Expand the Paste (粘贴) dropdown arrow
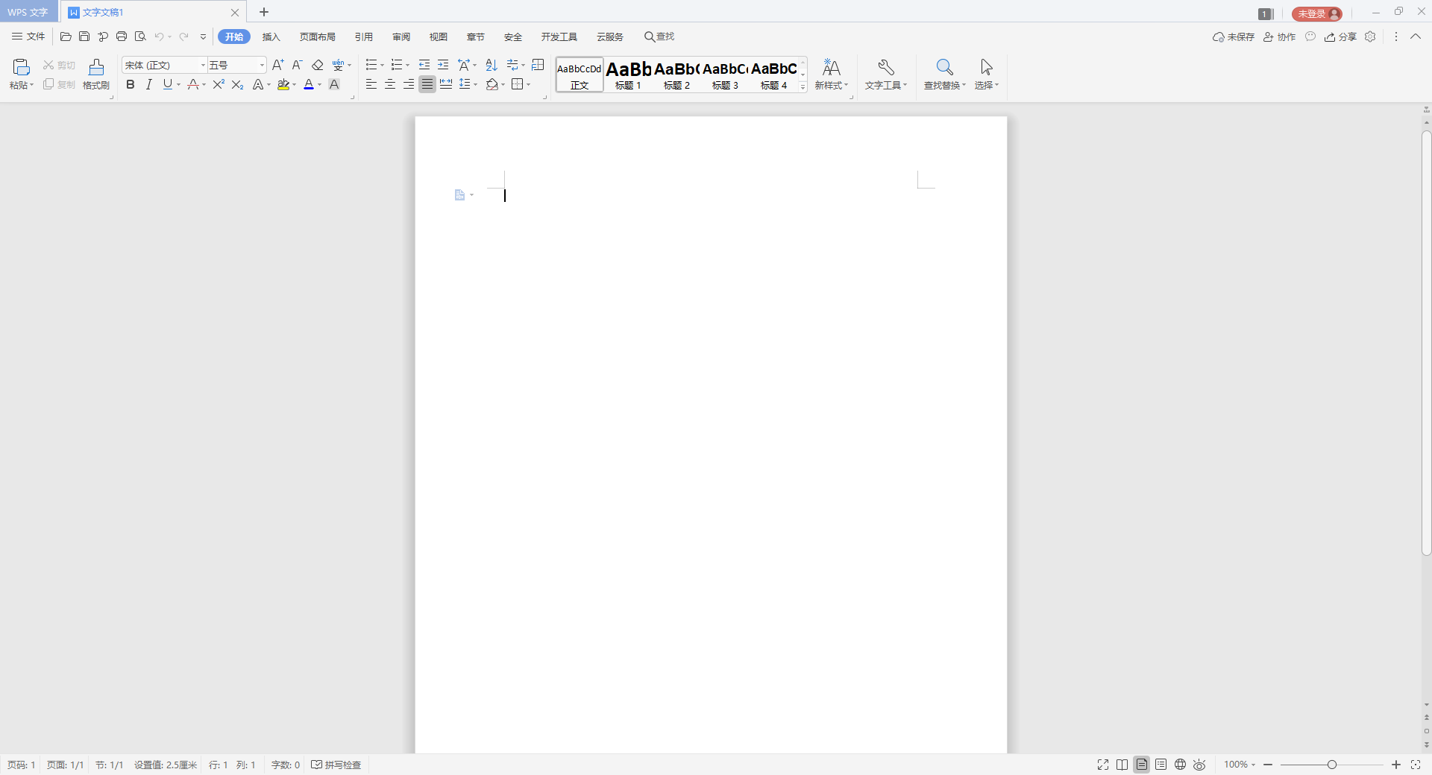Viewport: 1432px width, 775px height. click(31, 86)
